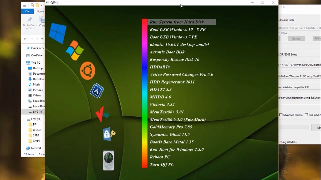Open recent locations dropdown in Explorer navigation

37,39
